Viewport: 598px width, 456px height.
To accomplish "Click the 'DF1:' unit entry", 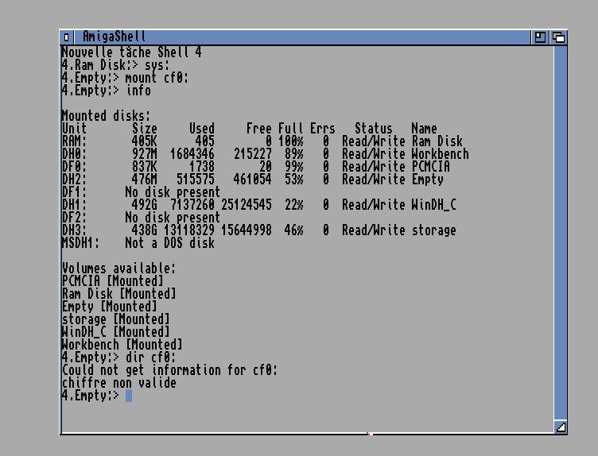I will point(75,192).
